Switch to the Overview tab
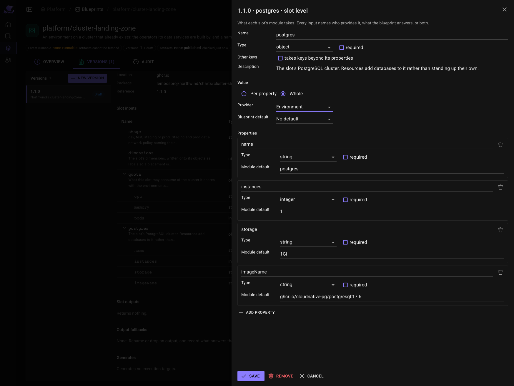 point(49,62)
